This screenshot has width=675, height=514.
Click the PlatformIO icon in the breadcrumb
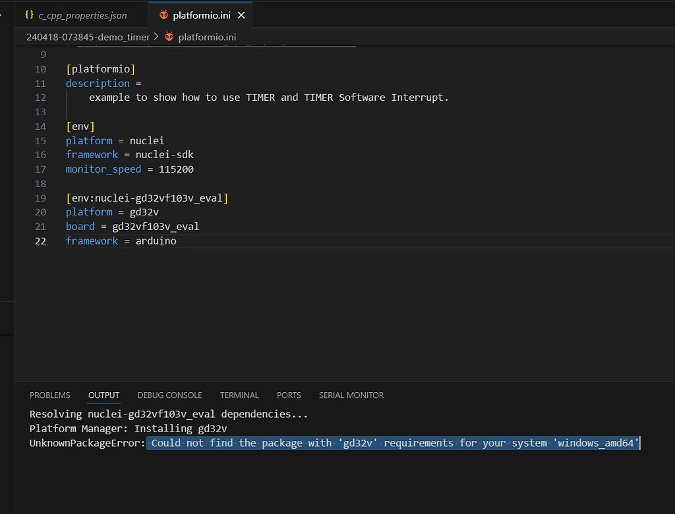pos(169,37)
